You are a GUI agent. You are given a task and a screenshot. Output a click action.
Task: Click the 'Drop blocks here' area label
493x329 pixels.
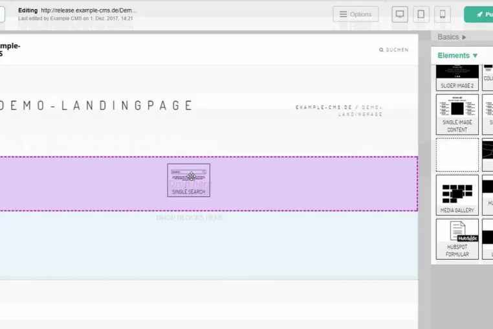tap(190, 218)
